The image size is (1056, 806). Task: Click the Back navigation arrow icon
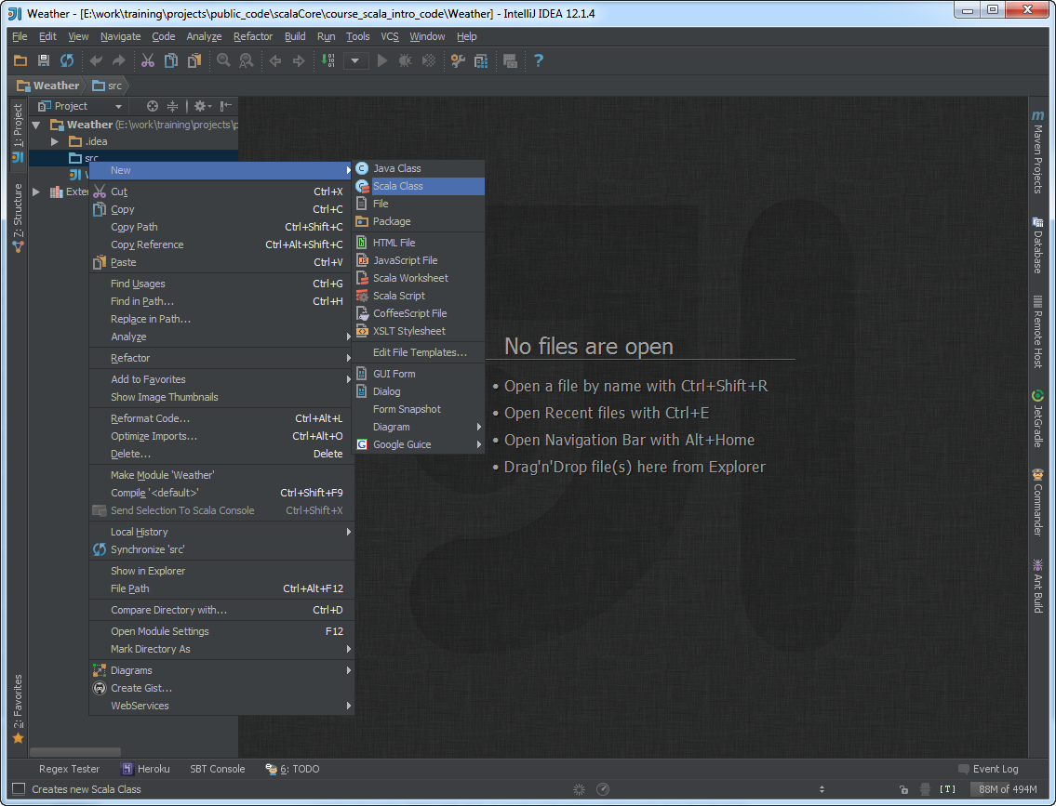point(275,60)
